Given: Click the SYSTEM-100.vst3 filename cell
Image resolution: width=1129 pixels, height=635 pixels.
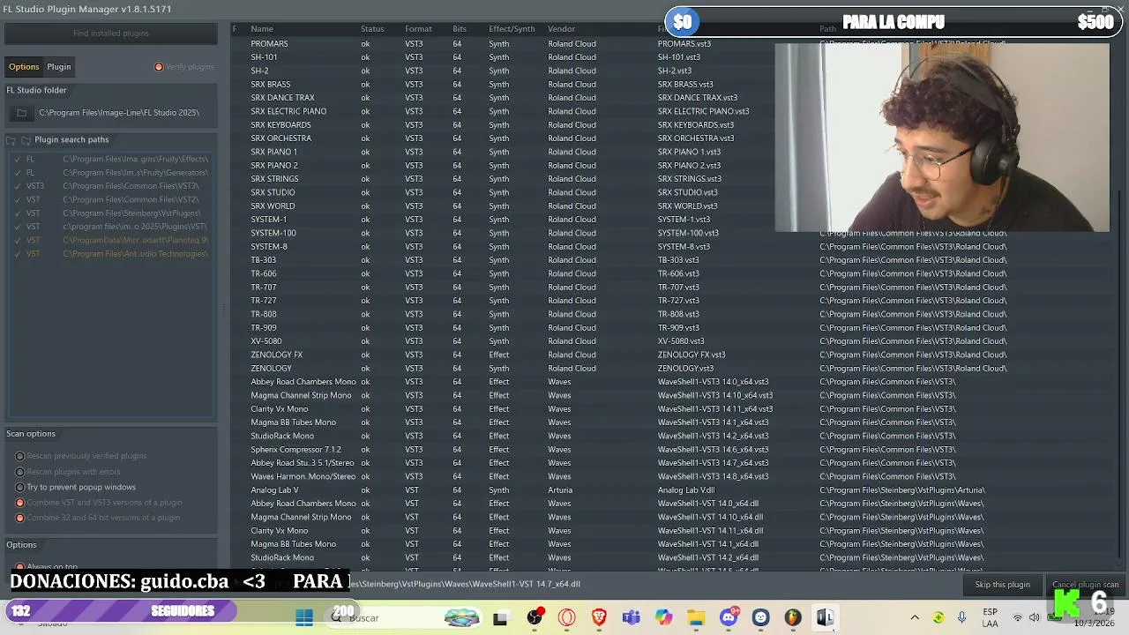Looking at the screenshot, I should 688,233.
